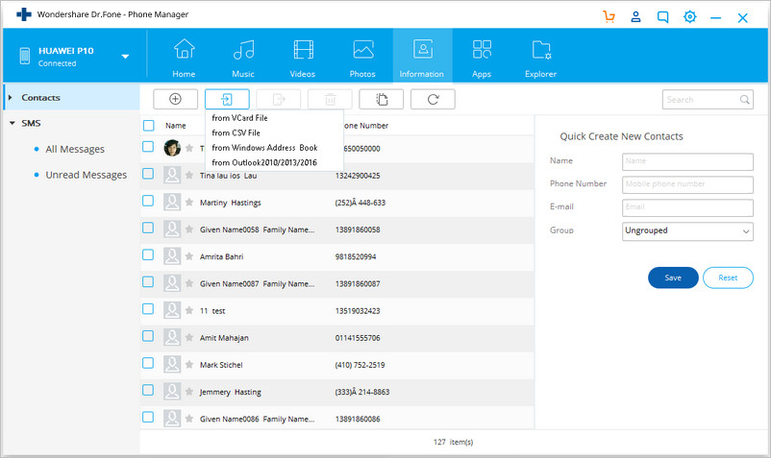Open the Videos section
The width and height of the screenshot is (771, 458).
click(x=303, y=58)
